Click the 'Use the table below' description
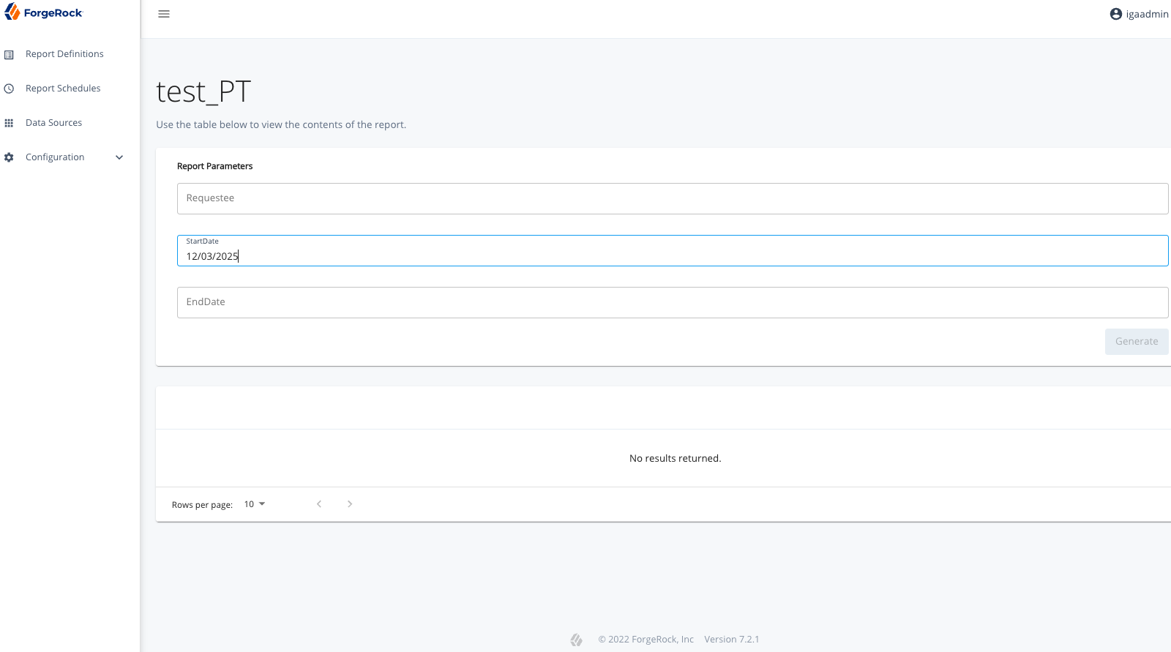The image size is (1171, 652). [x=281, y=125]
